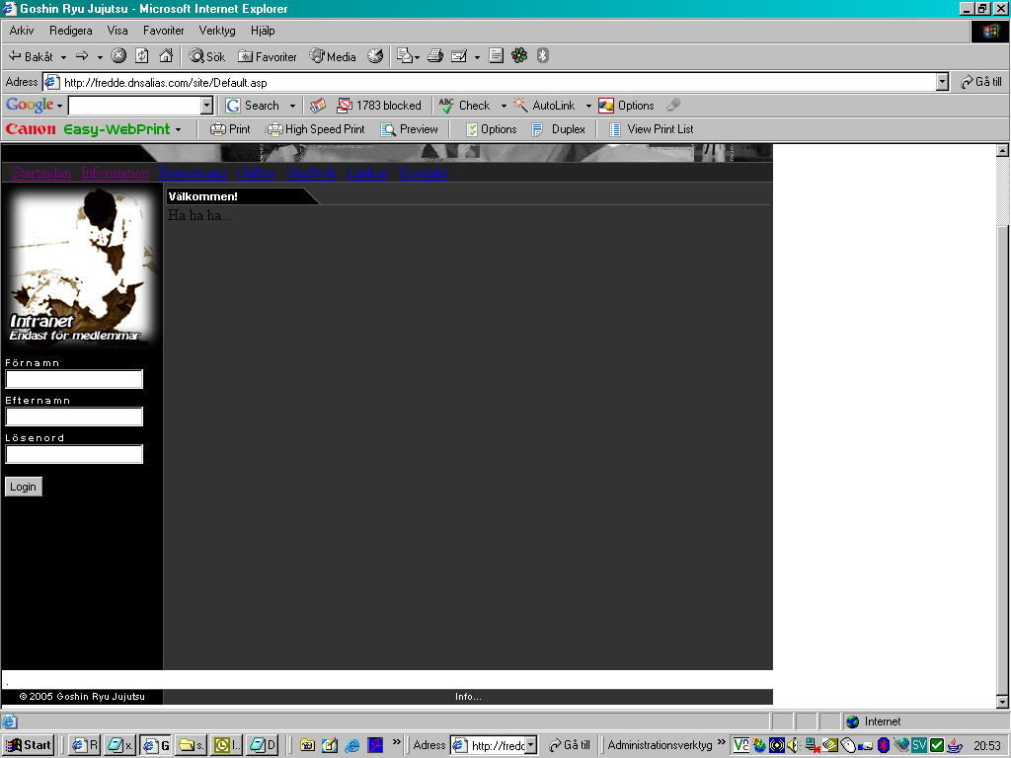Image resolution: width=1011 pixels, height=758 pixels.
Task: Open the Favoriter pane from toolbar
Action: [267, 56]
